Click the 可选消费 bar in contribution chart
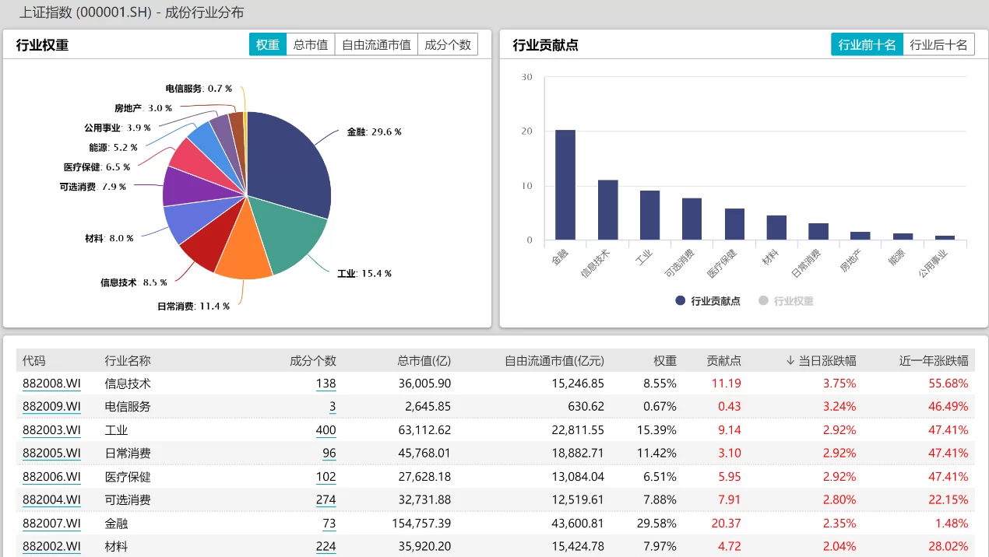 pyautogui.click(x=692, y=219)
